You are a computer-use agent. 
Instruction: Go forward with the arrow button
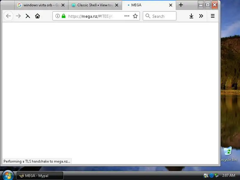coord(18,16)
